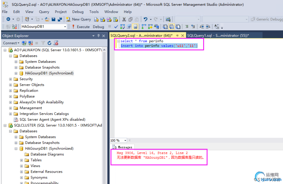283x184 pixels.
Task: Open the Connect dropdown
Action: pyautogui.click(x=11, y=43)
